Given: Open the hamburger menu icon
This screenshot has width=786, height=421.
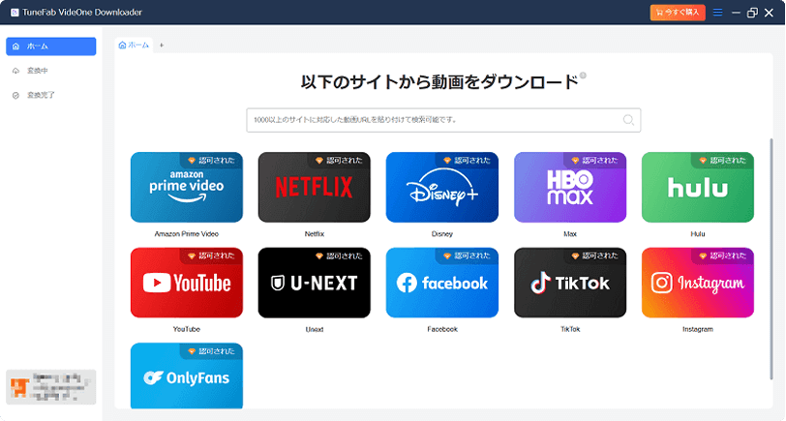Looking at the screenshot, I should point(718,12).
